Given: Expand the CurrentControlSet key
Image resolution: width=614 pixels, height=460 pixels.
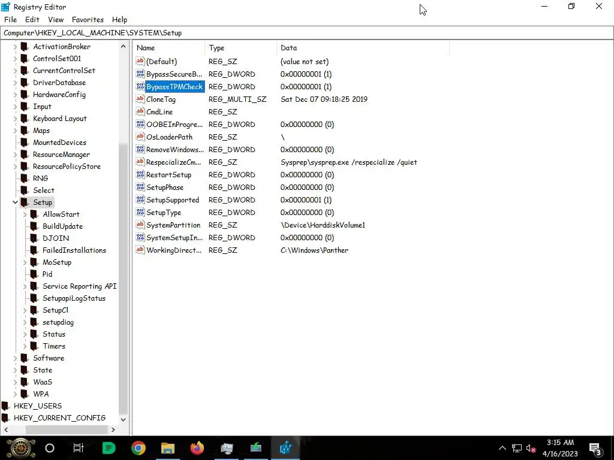Looking at the screenshot, I should point(15,71).
